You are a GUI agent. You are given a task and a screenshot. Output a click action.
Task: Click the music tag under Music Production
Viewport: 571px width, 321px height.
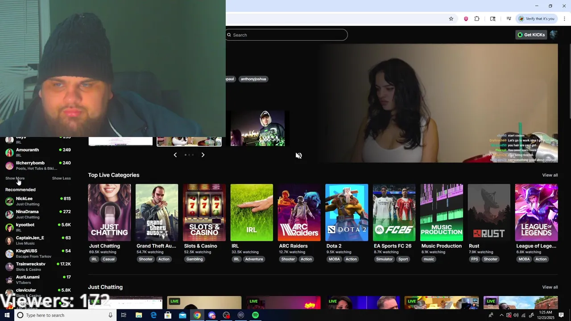(x=429, y=259)
